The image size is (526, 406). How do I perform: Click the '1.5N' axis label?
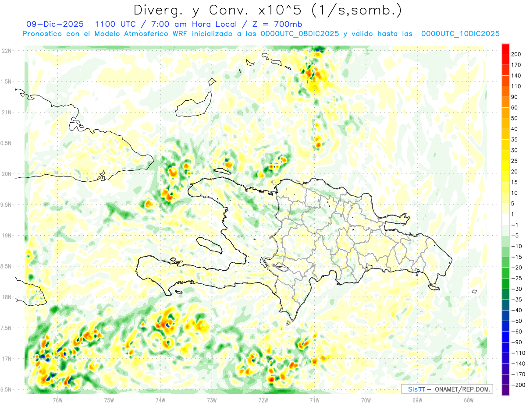[x=7, y=81]
